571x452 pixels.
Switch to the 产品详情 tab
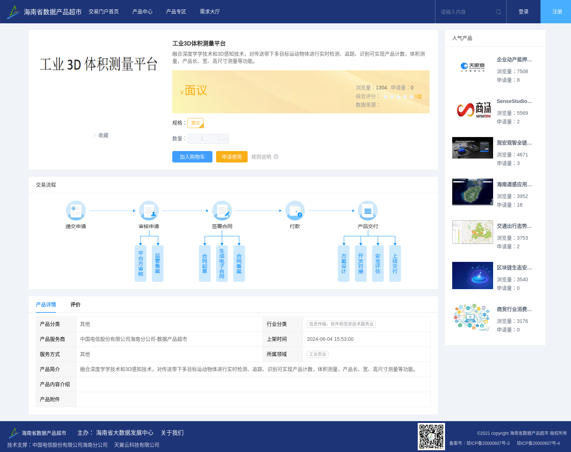(46, 305)
